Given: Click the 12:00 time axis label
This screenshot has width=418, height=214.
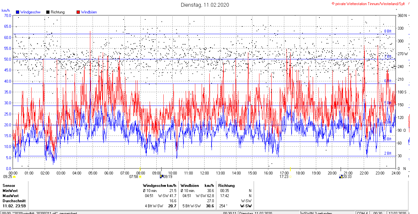Looking at the screenshot, I should point(204,173).
